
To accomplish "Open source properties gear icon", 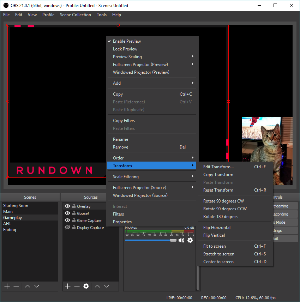I will [86, 286].
